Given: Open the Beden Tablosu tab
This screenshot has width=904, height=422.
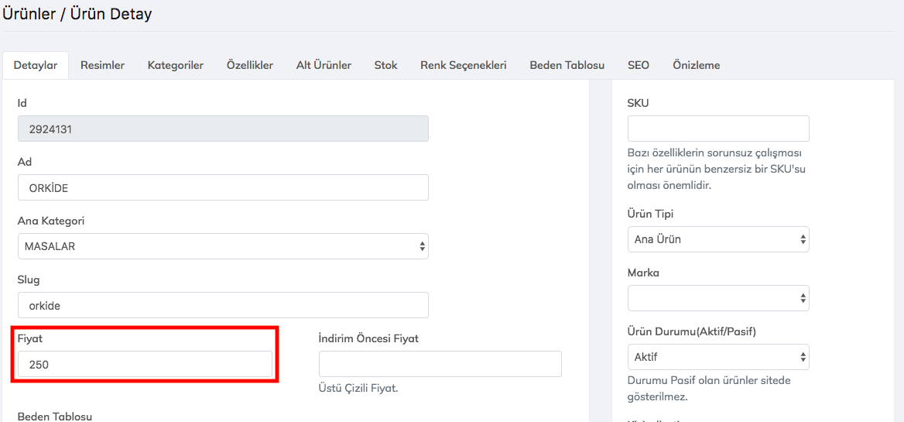Looking at the screenshot, I should [x=567, y=65].
